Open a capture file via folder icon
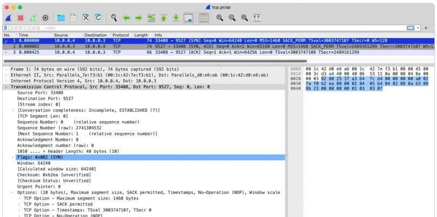 [61, 18]
